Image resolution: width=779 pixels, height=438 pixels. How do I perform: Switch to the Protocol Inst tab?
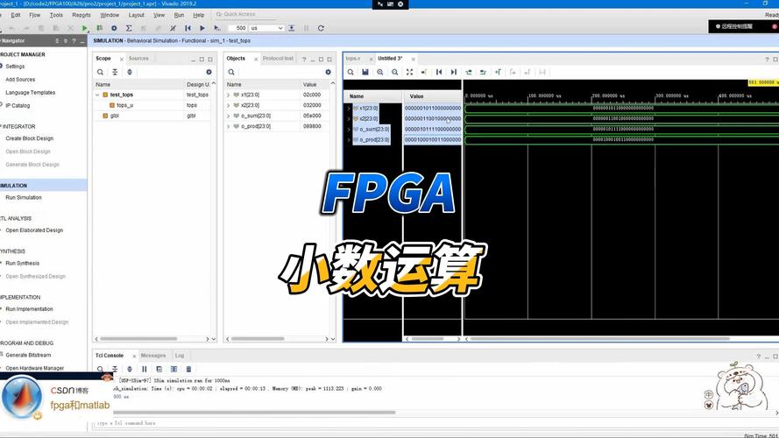coord(279,59)
